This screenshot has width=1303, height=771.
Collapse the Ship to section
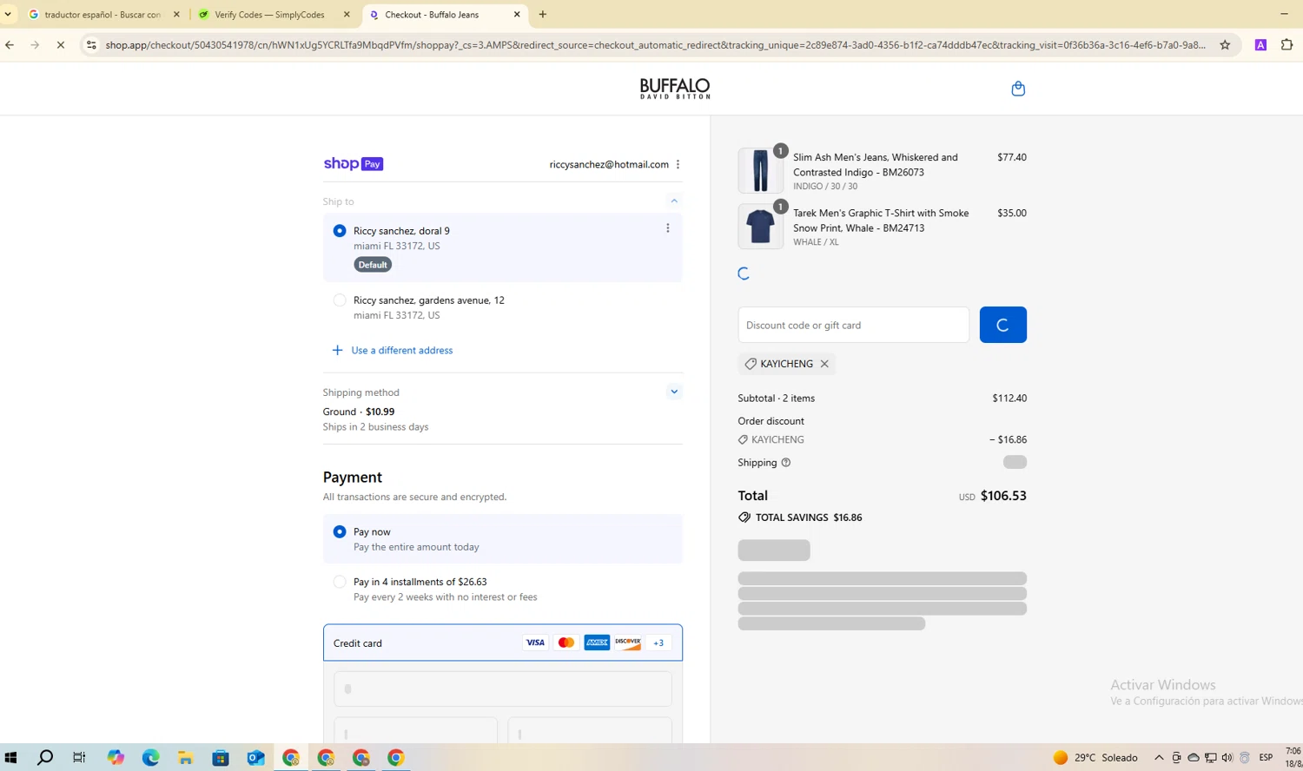tap(674, 201)
